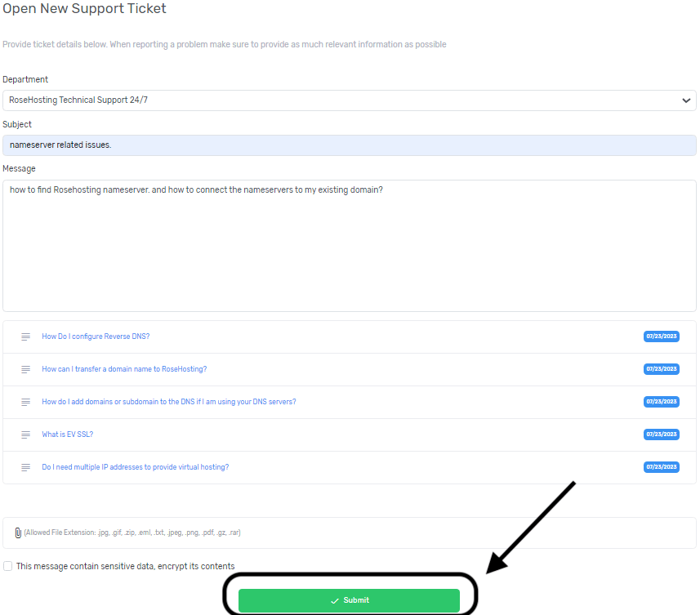Click the list icon next to the DNS servers article
700x615 pixels.
pyautogui.click(x=25, y=401)
